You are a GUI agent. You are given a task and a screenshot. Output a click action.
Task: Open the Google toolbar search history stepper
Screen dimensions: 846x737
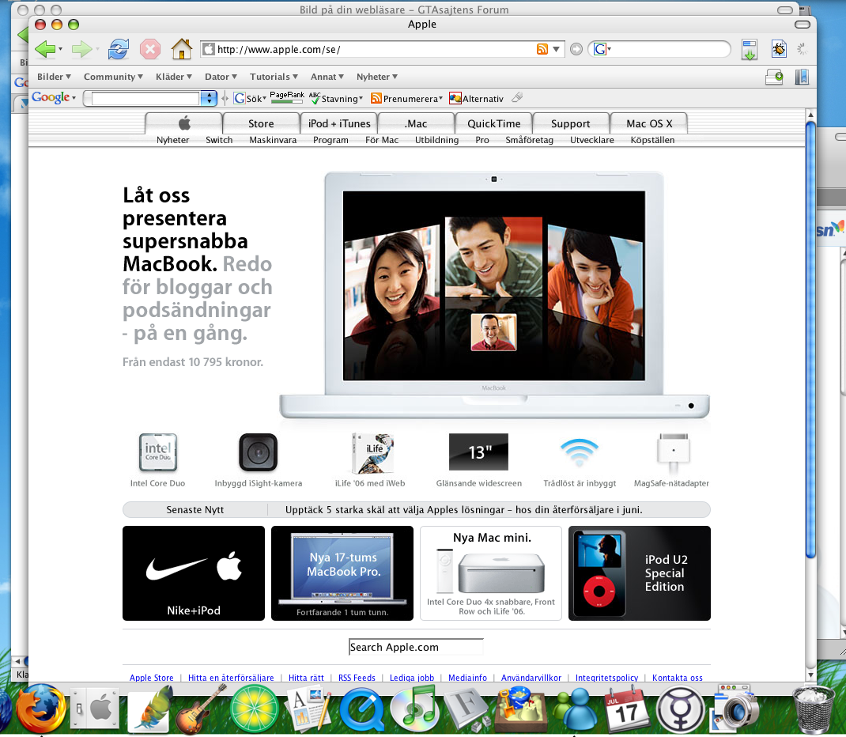pos(208,98)
